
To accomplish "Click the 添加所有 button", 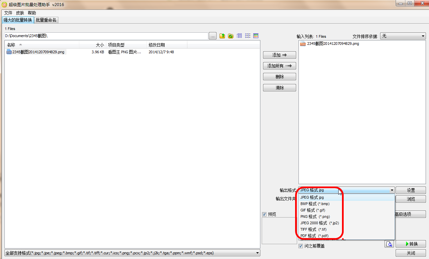I will pyautogui.click(x=280, y=66).
